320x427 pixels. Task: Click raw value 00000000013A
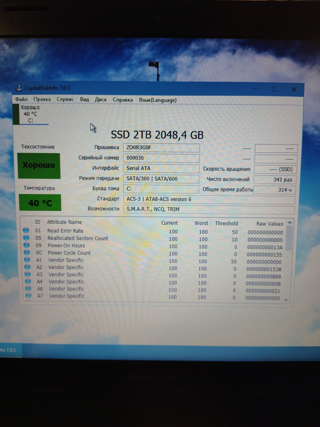265,247
